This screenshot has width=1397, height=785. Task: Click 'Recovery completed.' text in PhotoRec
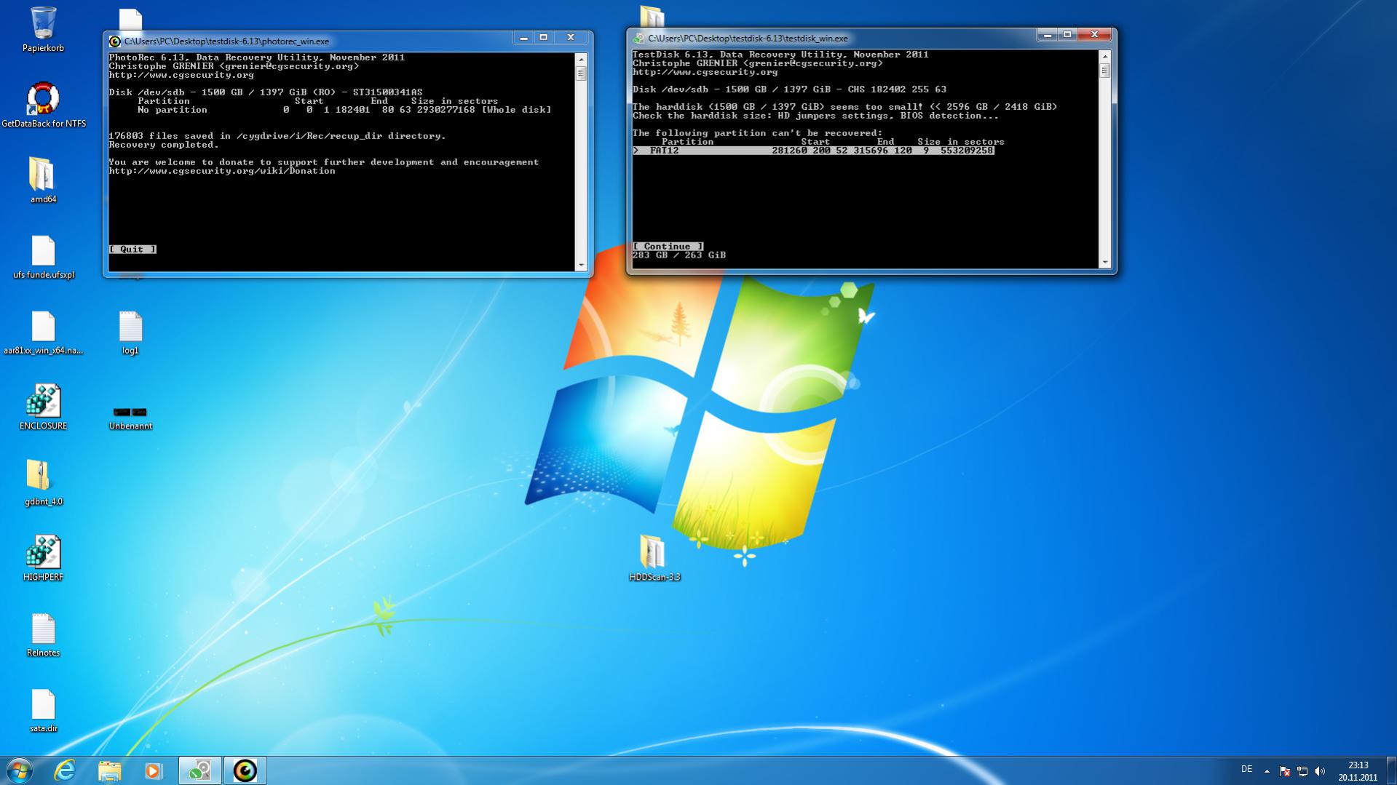(164, 145)
